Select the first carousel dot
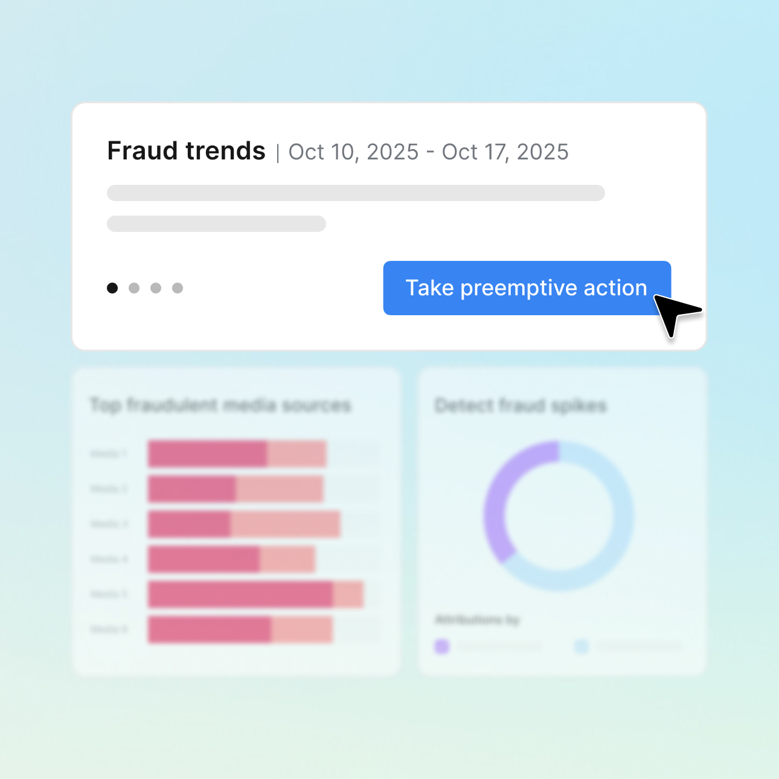779x779 pixels. (x=112, y=288)
